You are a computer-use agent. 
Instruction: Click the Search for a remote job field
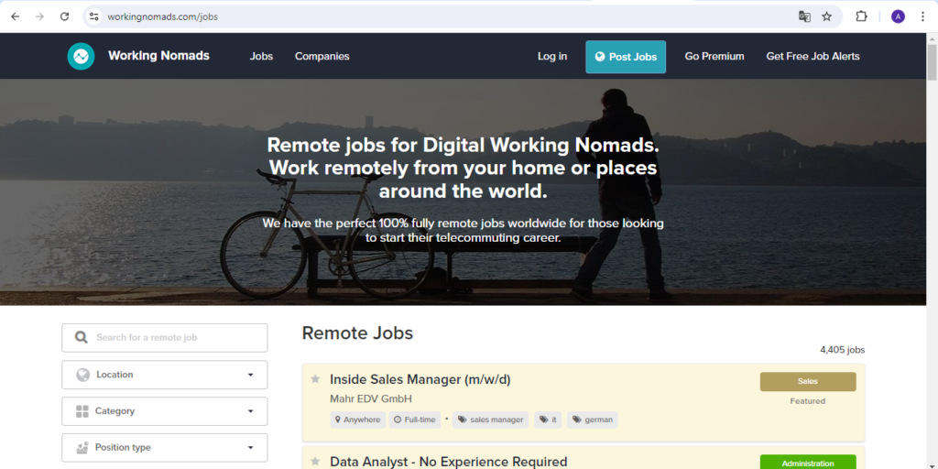click(174, 338)
